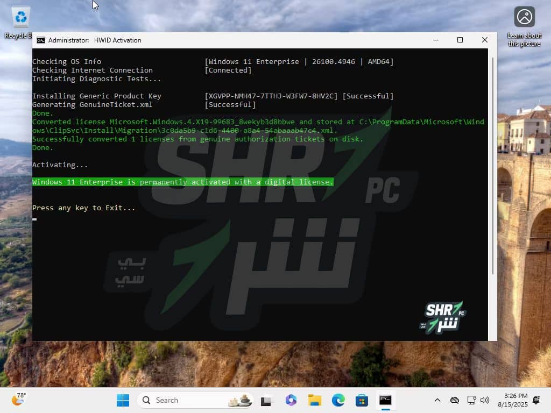Screen dimensions: 551x413
Task: Click the Learn about this picture icon
Action: [x=524, y=27]
